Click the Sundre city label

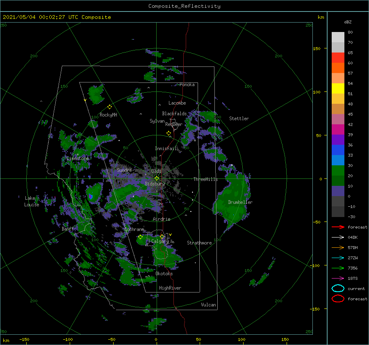point(124,170)
